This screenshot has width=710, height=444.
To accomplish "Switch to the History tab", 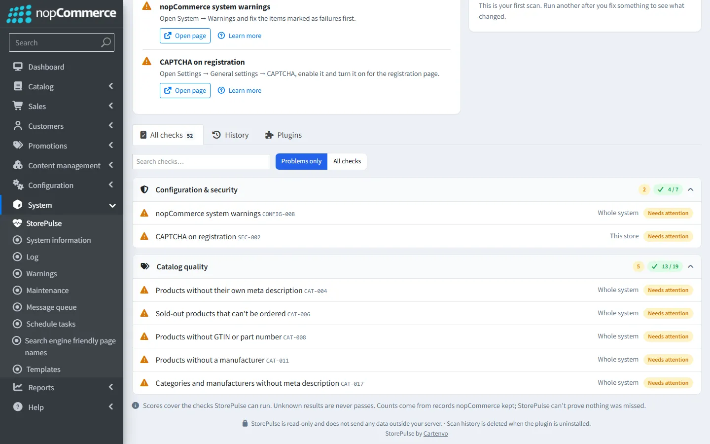I will click(x=230, y=135).
